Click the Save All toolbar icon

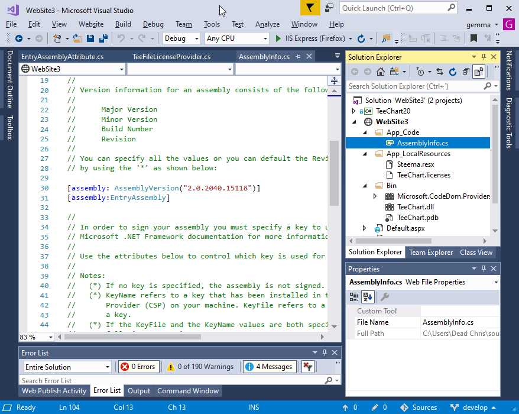click(x=103, y=38)
